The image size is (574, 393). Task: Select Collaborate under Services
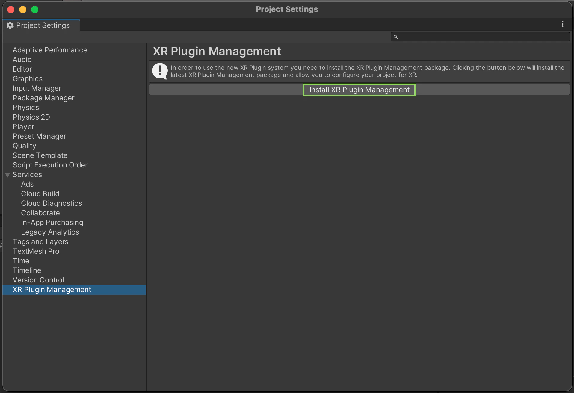pyautogui.click(x=40, y=213)
